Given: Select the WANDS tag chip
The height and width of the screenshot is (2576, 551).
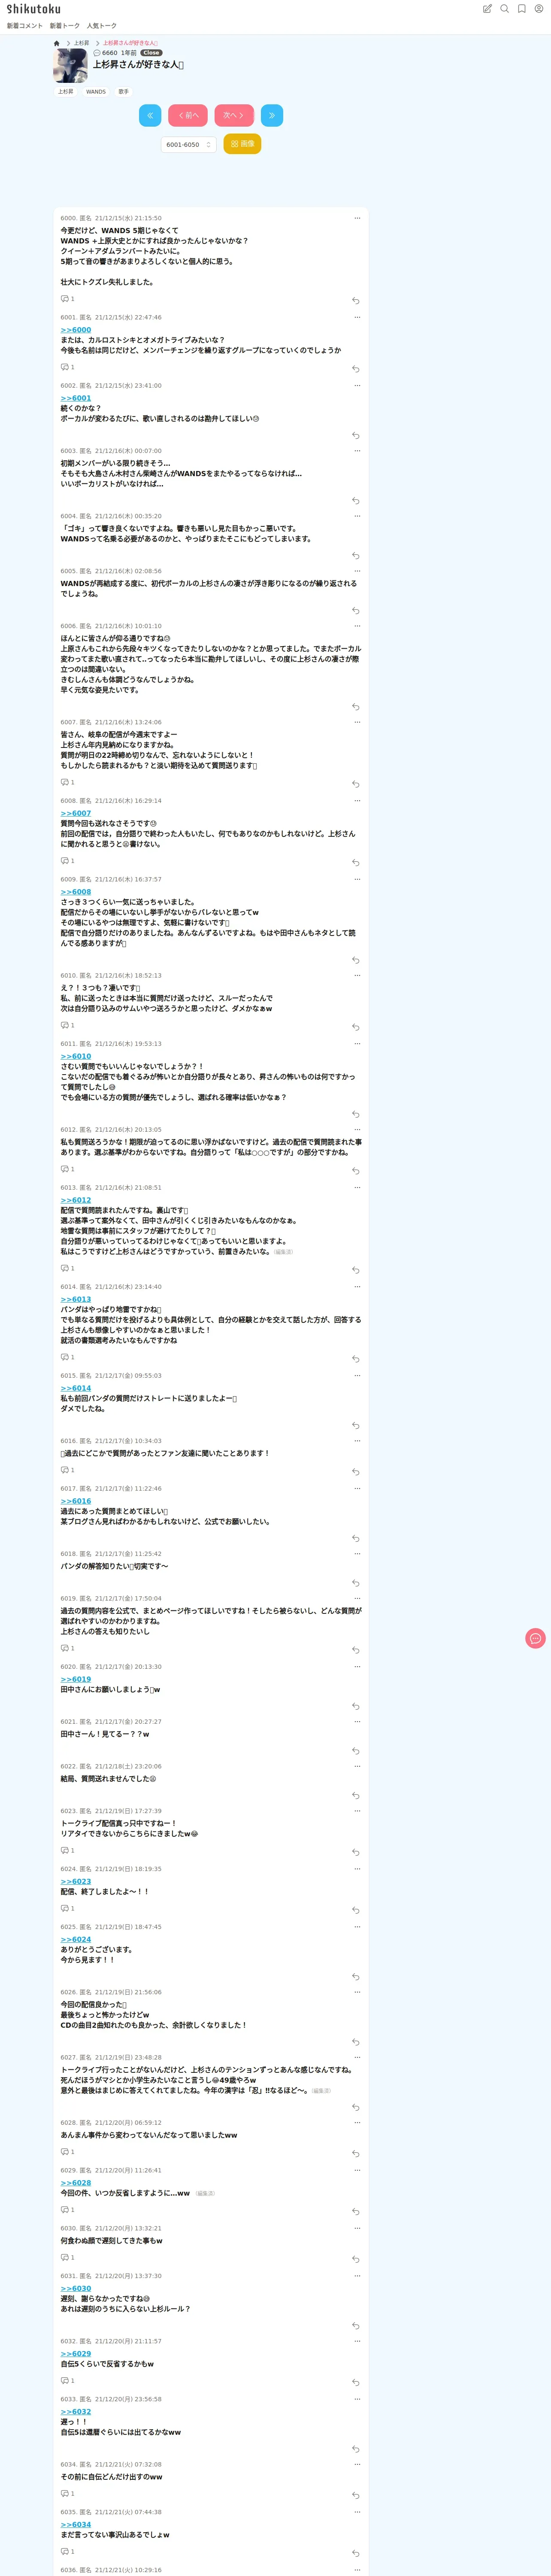Looking at the screenshot, I should click(x=96, y=92).
